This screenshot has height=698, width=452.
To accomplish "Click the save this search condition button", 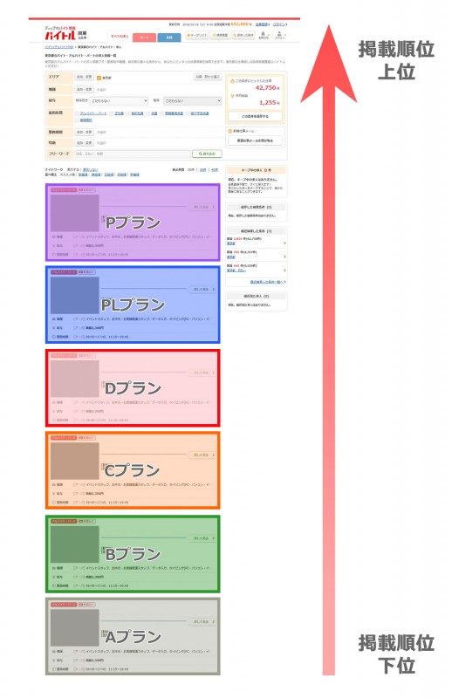I will [255, 116].
